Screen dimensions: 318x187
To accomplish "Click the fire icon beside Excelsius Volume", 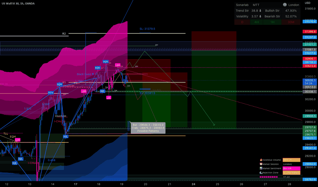I will tap(261, 160).
